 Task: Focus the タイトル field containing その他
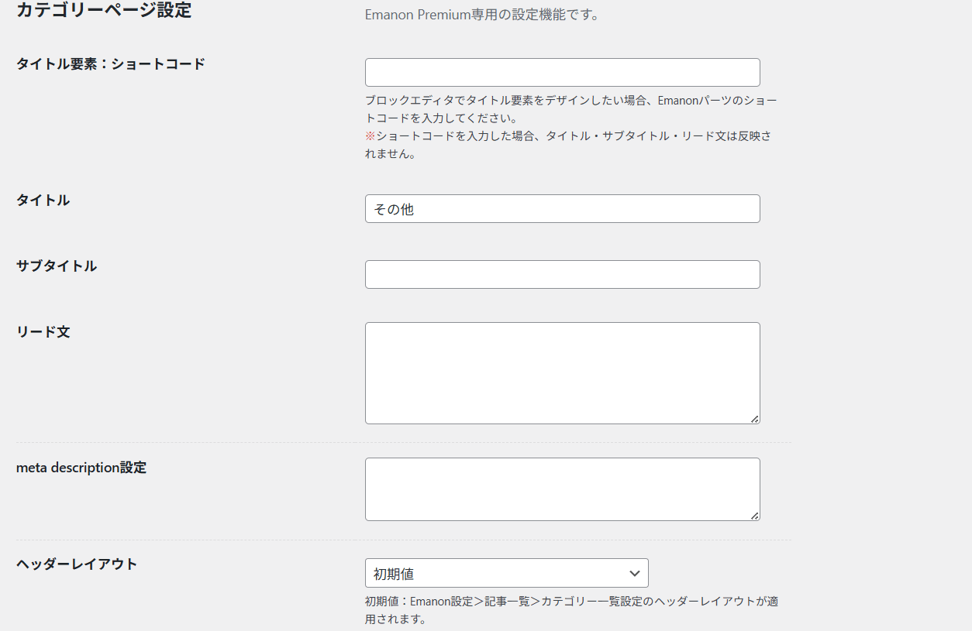pos(562,208)
